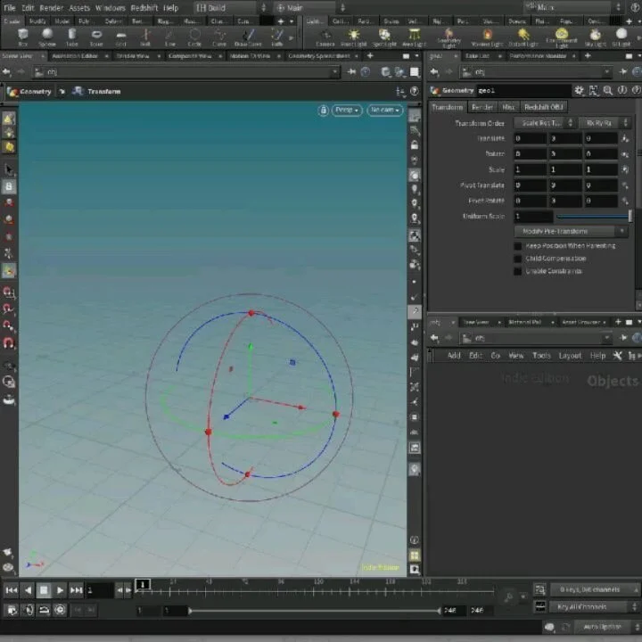
Task: Jump to last frame button
Action: coord(76,590)
